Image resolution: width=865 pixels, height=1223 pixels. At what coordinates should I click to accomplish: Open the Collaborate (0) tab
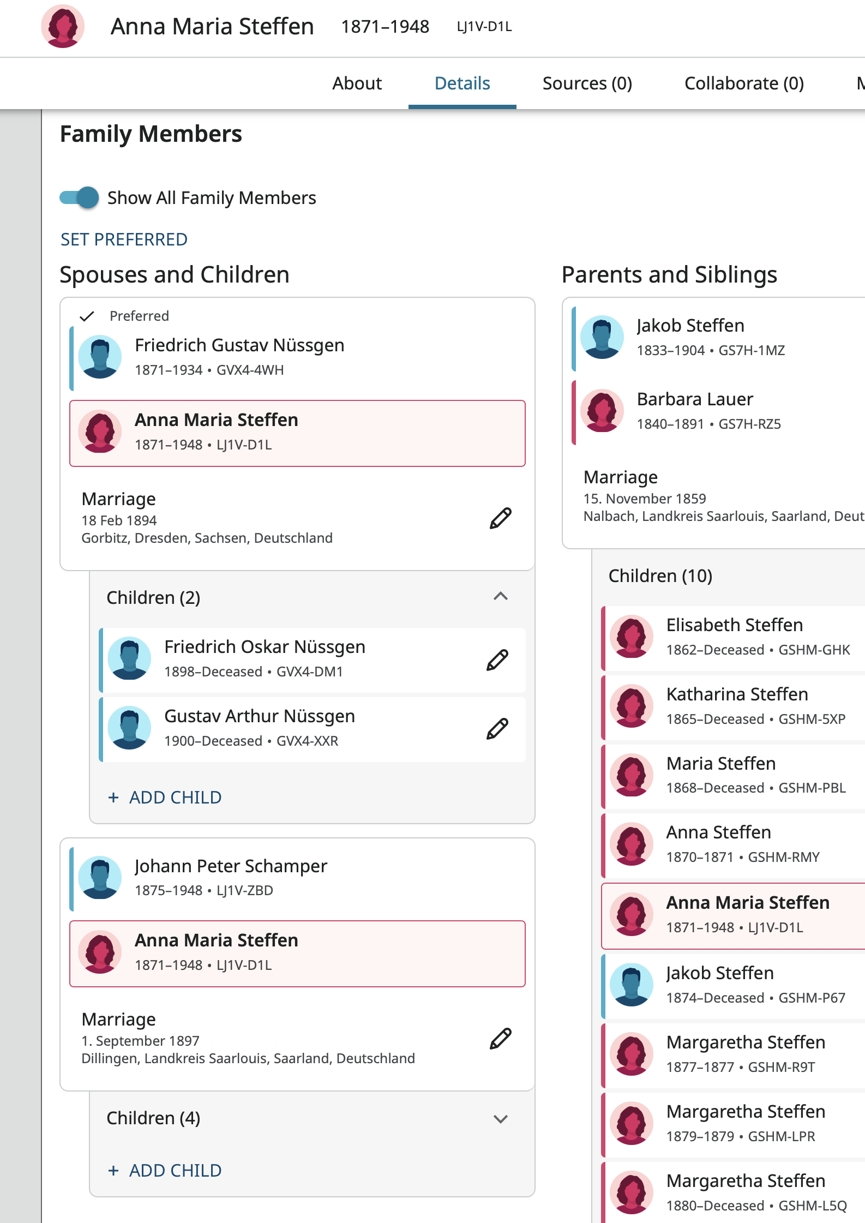click(x=744, y=83)
